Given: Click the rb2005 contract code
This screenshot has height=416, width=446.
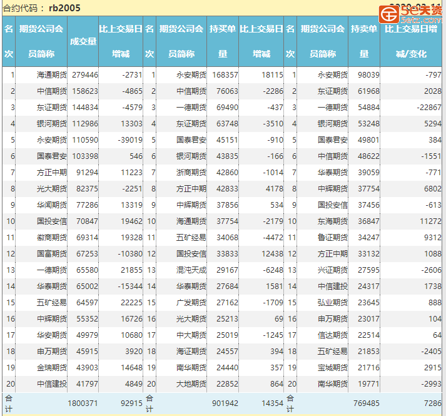Looking at the screenshot, I should point(64,8).
